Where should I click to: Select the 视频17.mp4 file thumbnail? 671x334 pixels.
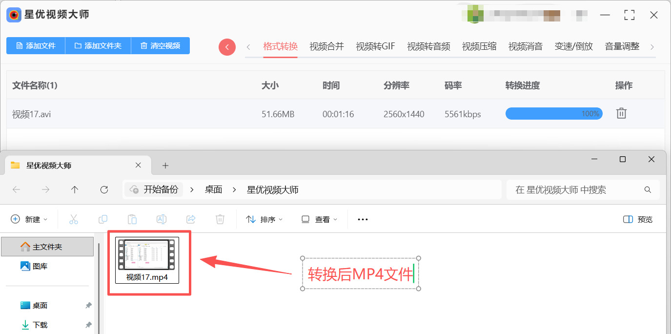click(x=147, y=260)
